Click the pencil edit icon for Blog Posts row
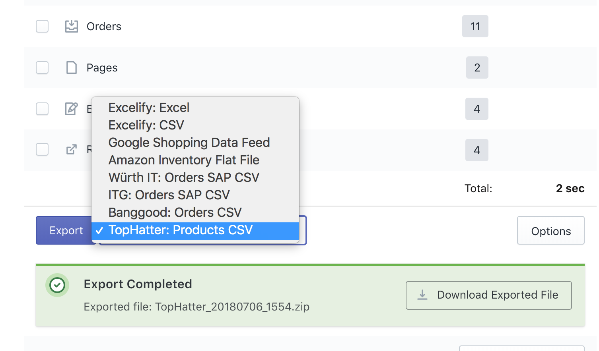This screenshot has height=351, width=599. (x=72, y=108)
